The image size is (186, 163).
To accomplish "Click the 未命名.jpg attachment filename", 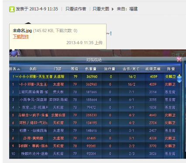I will tap(22, 31).
